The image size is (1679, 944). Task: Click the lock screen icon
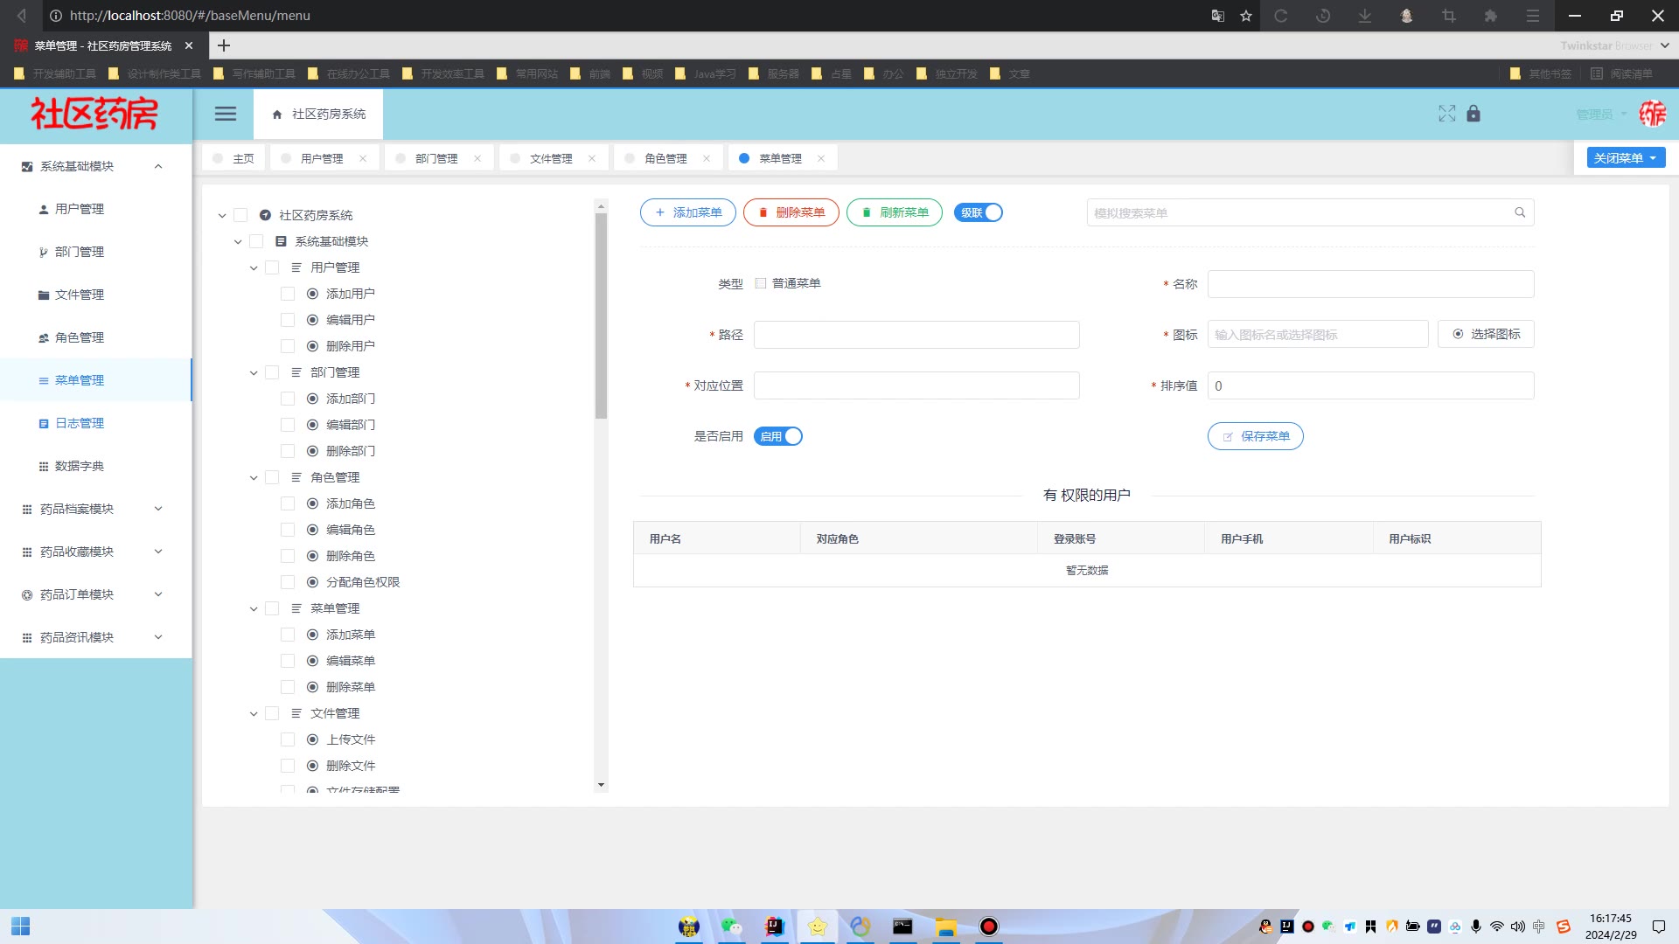point(1473,114)
